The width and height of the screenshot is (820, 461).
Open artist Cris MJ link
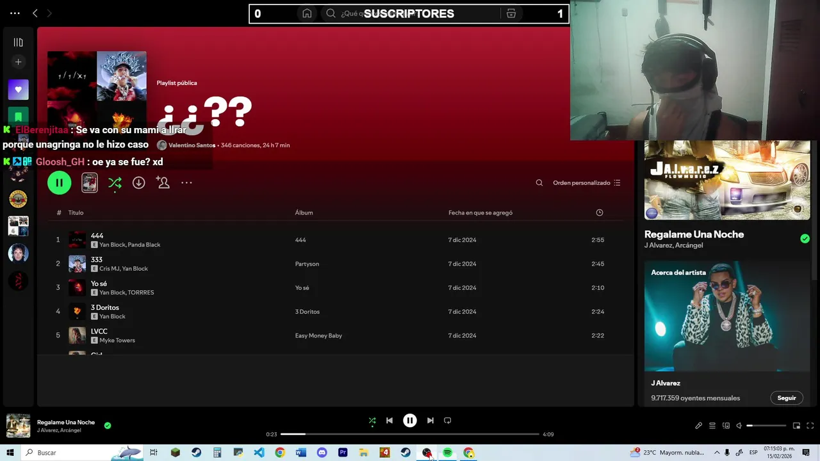[109, 269]
